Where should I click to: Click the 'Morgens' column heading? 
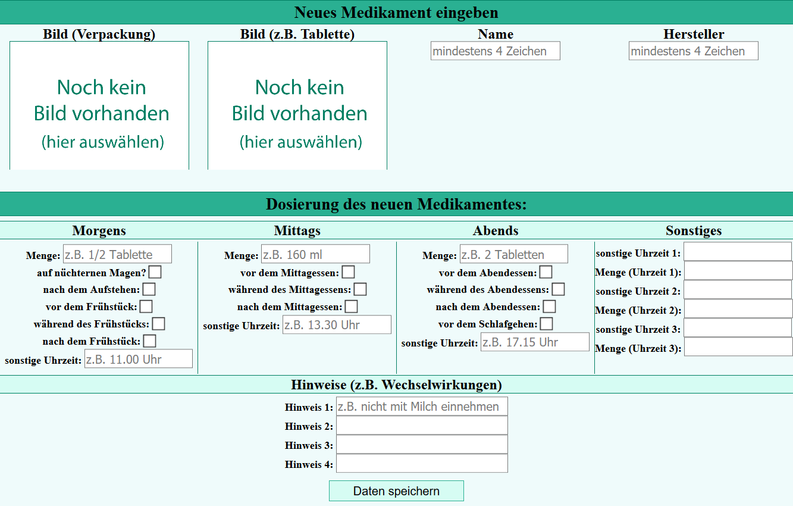99,230
